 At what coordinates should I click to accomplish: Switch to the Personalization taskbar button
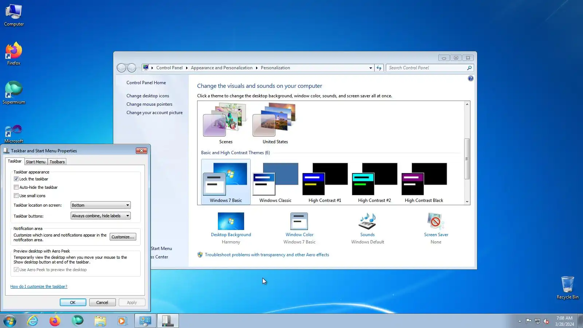pyautogui.click(x=145, y=321)
